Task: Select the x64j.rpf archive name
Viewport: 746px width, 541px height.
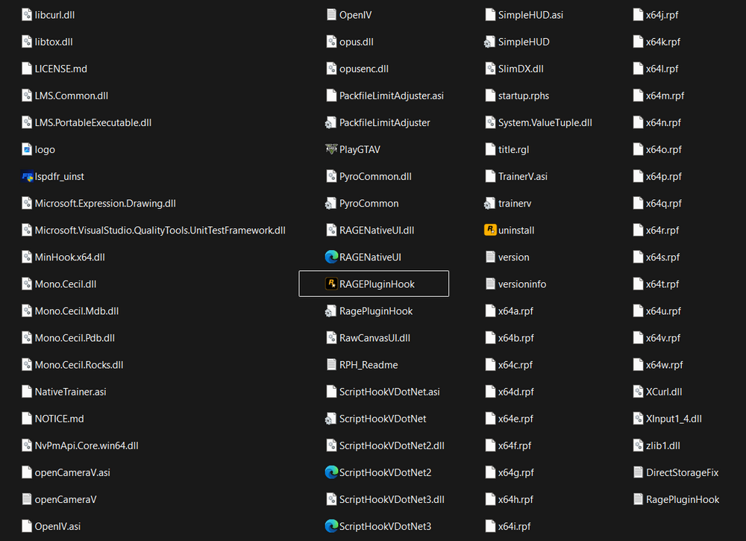Action: click(662, 15)
